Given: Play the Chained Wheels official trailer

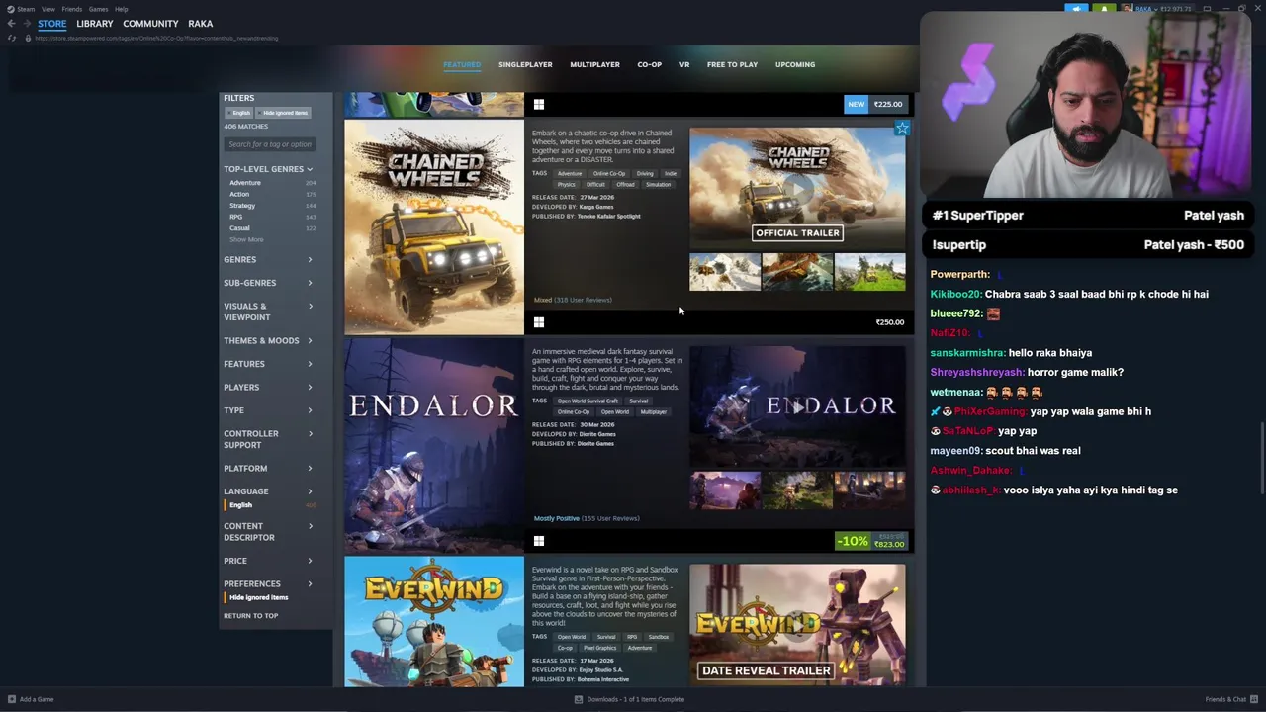Looking at the screenshot, I should (797, 188).
